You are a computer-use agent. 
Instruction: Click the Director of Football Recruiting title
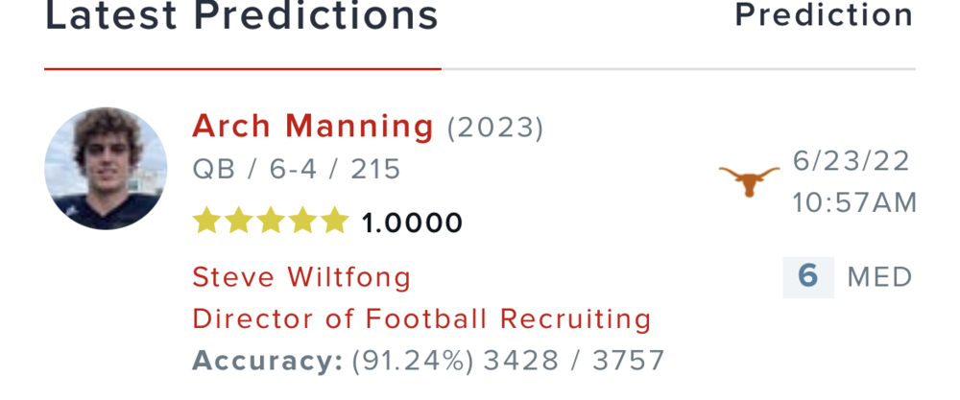coord(421,318)
